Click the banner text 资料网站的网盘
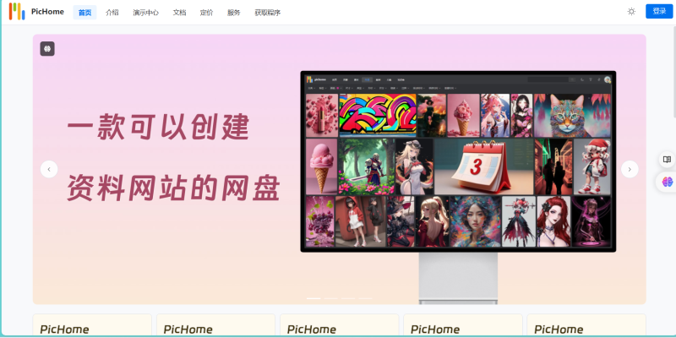 pos(174,188)
